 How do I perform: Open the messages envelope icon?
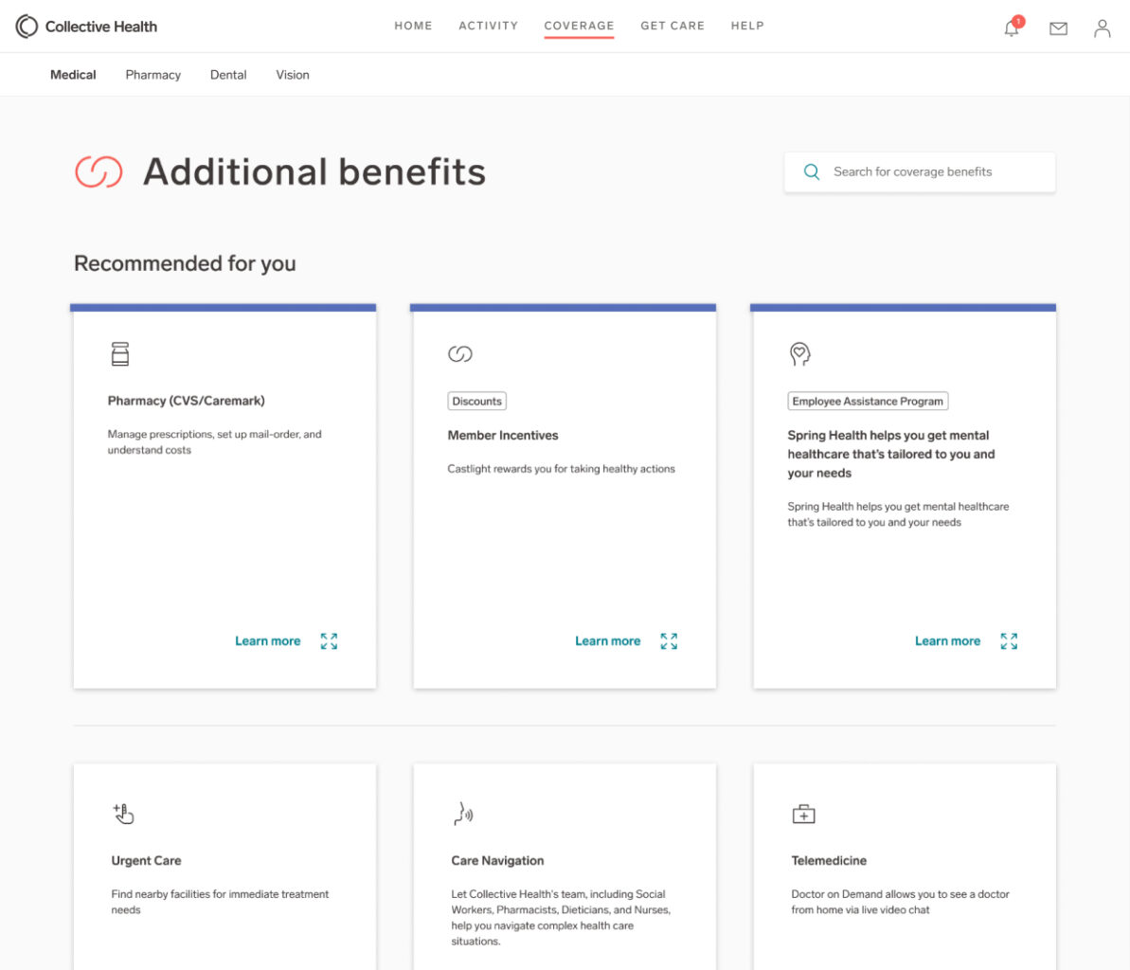[x=1058, y=28]
